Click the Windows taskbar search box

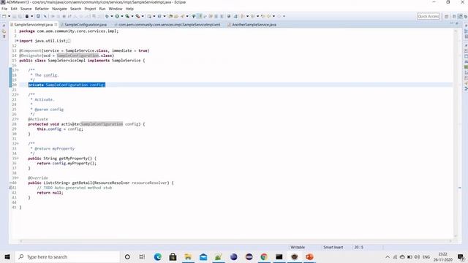pyautogui.click(x=67, y=256)
